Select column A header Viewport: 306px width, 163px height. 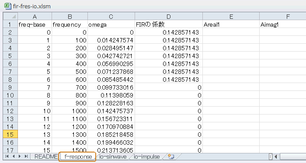[x=35, y=16]
